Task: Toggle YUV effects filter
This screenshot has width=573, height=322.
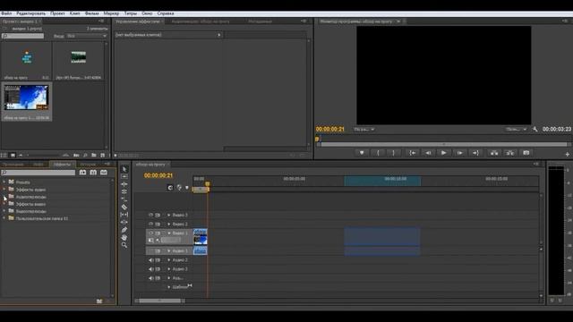Action: point(104,173)
